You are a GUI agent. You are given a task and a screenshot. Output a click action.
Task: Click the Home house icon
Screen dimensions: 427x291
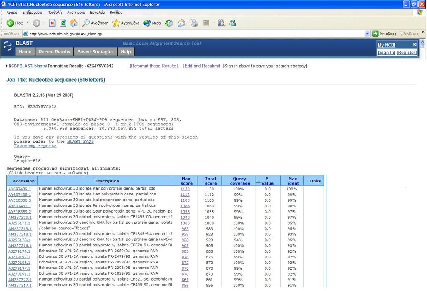click(x=73, y=23)
